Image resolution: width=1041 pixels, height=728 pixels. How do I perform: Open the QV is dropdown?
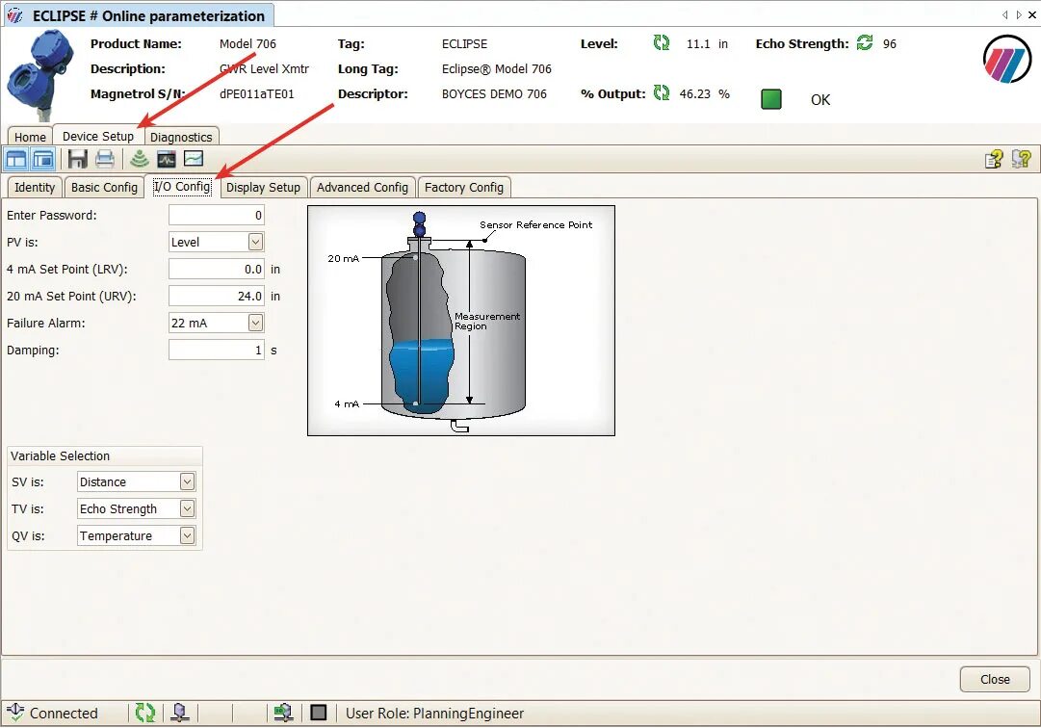point(187,535)
